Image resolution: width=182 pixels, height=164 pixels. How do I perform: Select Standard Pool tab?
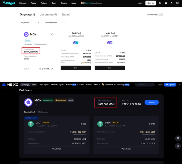[x=29, y=112]
